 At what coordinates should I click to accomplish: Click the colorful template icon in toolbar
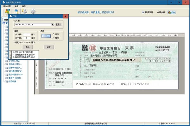click(8, 11)
